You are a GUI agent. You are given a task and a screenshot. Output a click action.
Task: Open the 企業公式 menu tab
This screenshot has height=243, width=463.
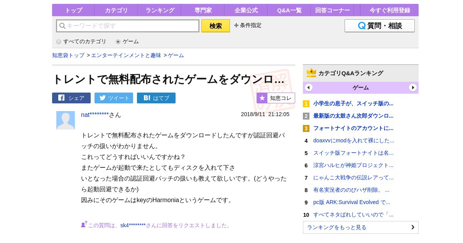pyautogui.click(x=246, y=10)
